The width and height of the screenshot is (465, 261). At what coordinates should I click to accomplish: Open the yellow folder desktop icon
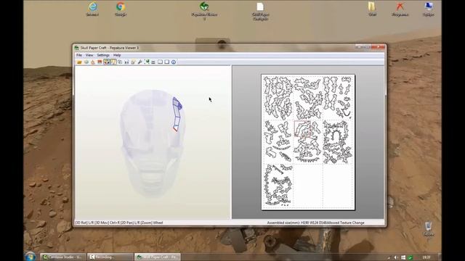(372, 9)
